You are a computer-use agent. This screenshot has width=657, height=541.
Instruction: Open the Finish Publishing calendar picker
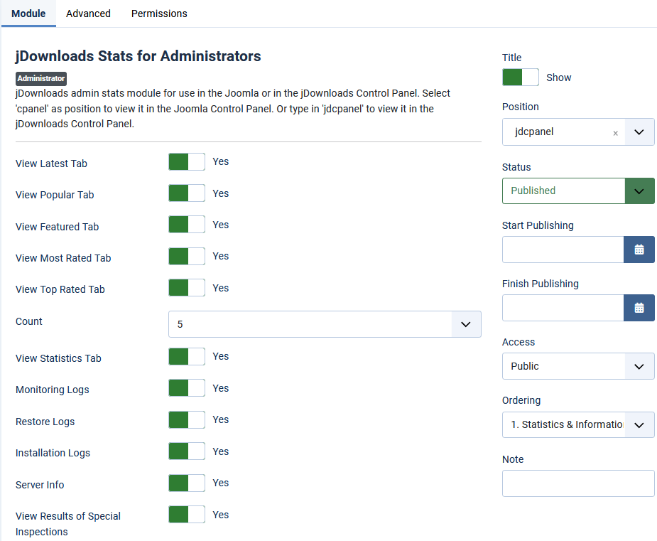click(x=639, y=308)
